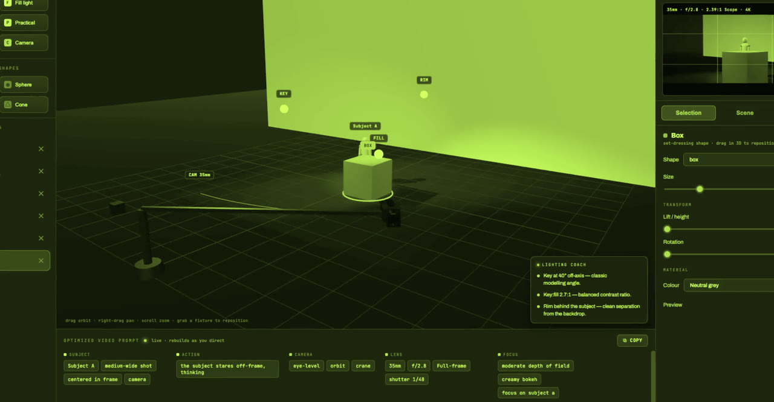The width and height of the screenshot is (774, 402).
Task: Add a Practical light fixture
Action: tap(24, 22)
